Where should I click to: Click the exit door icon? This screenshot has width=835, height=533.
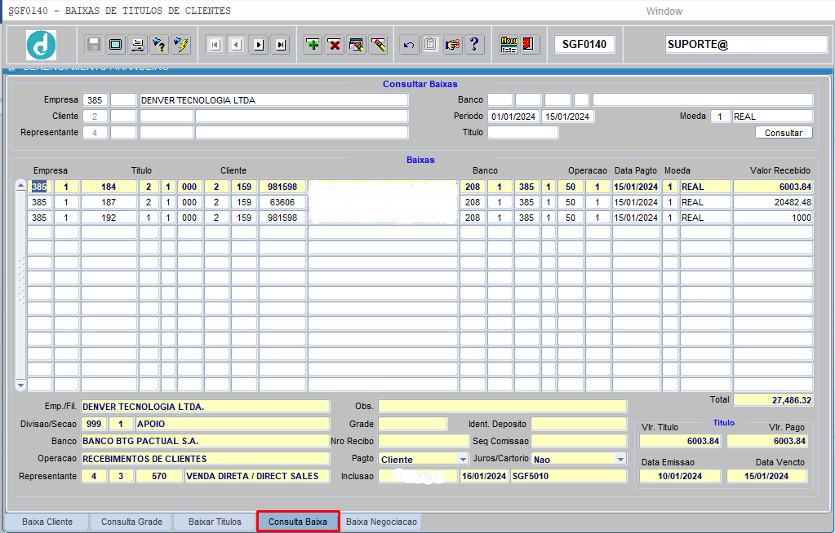point(530,45)
